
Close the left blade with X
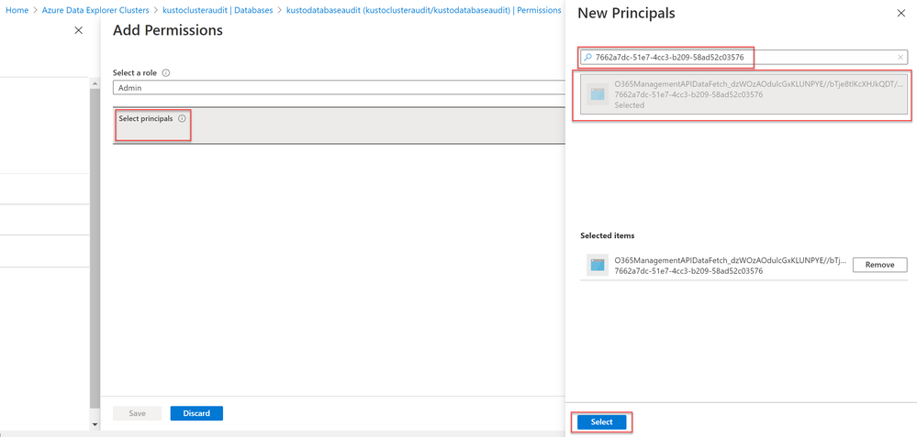click(x=78, y=30)
